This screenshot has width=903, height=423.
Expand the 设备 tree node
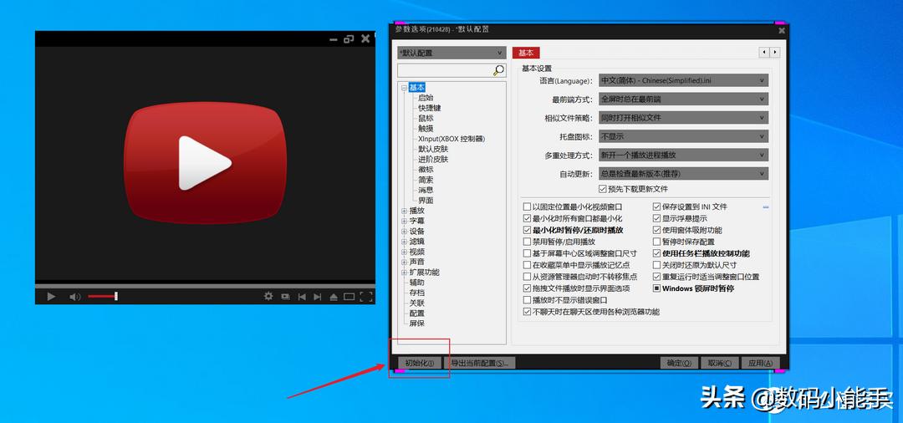pyautogui.click(x=405, y=232)
